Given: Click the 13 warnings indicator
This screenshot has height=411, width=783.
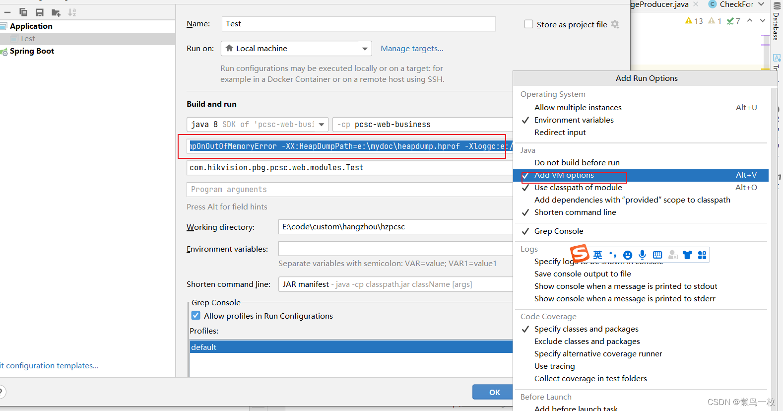Looking at the screenshot, I should [694, 21].
